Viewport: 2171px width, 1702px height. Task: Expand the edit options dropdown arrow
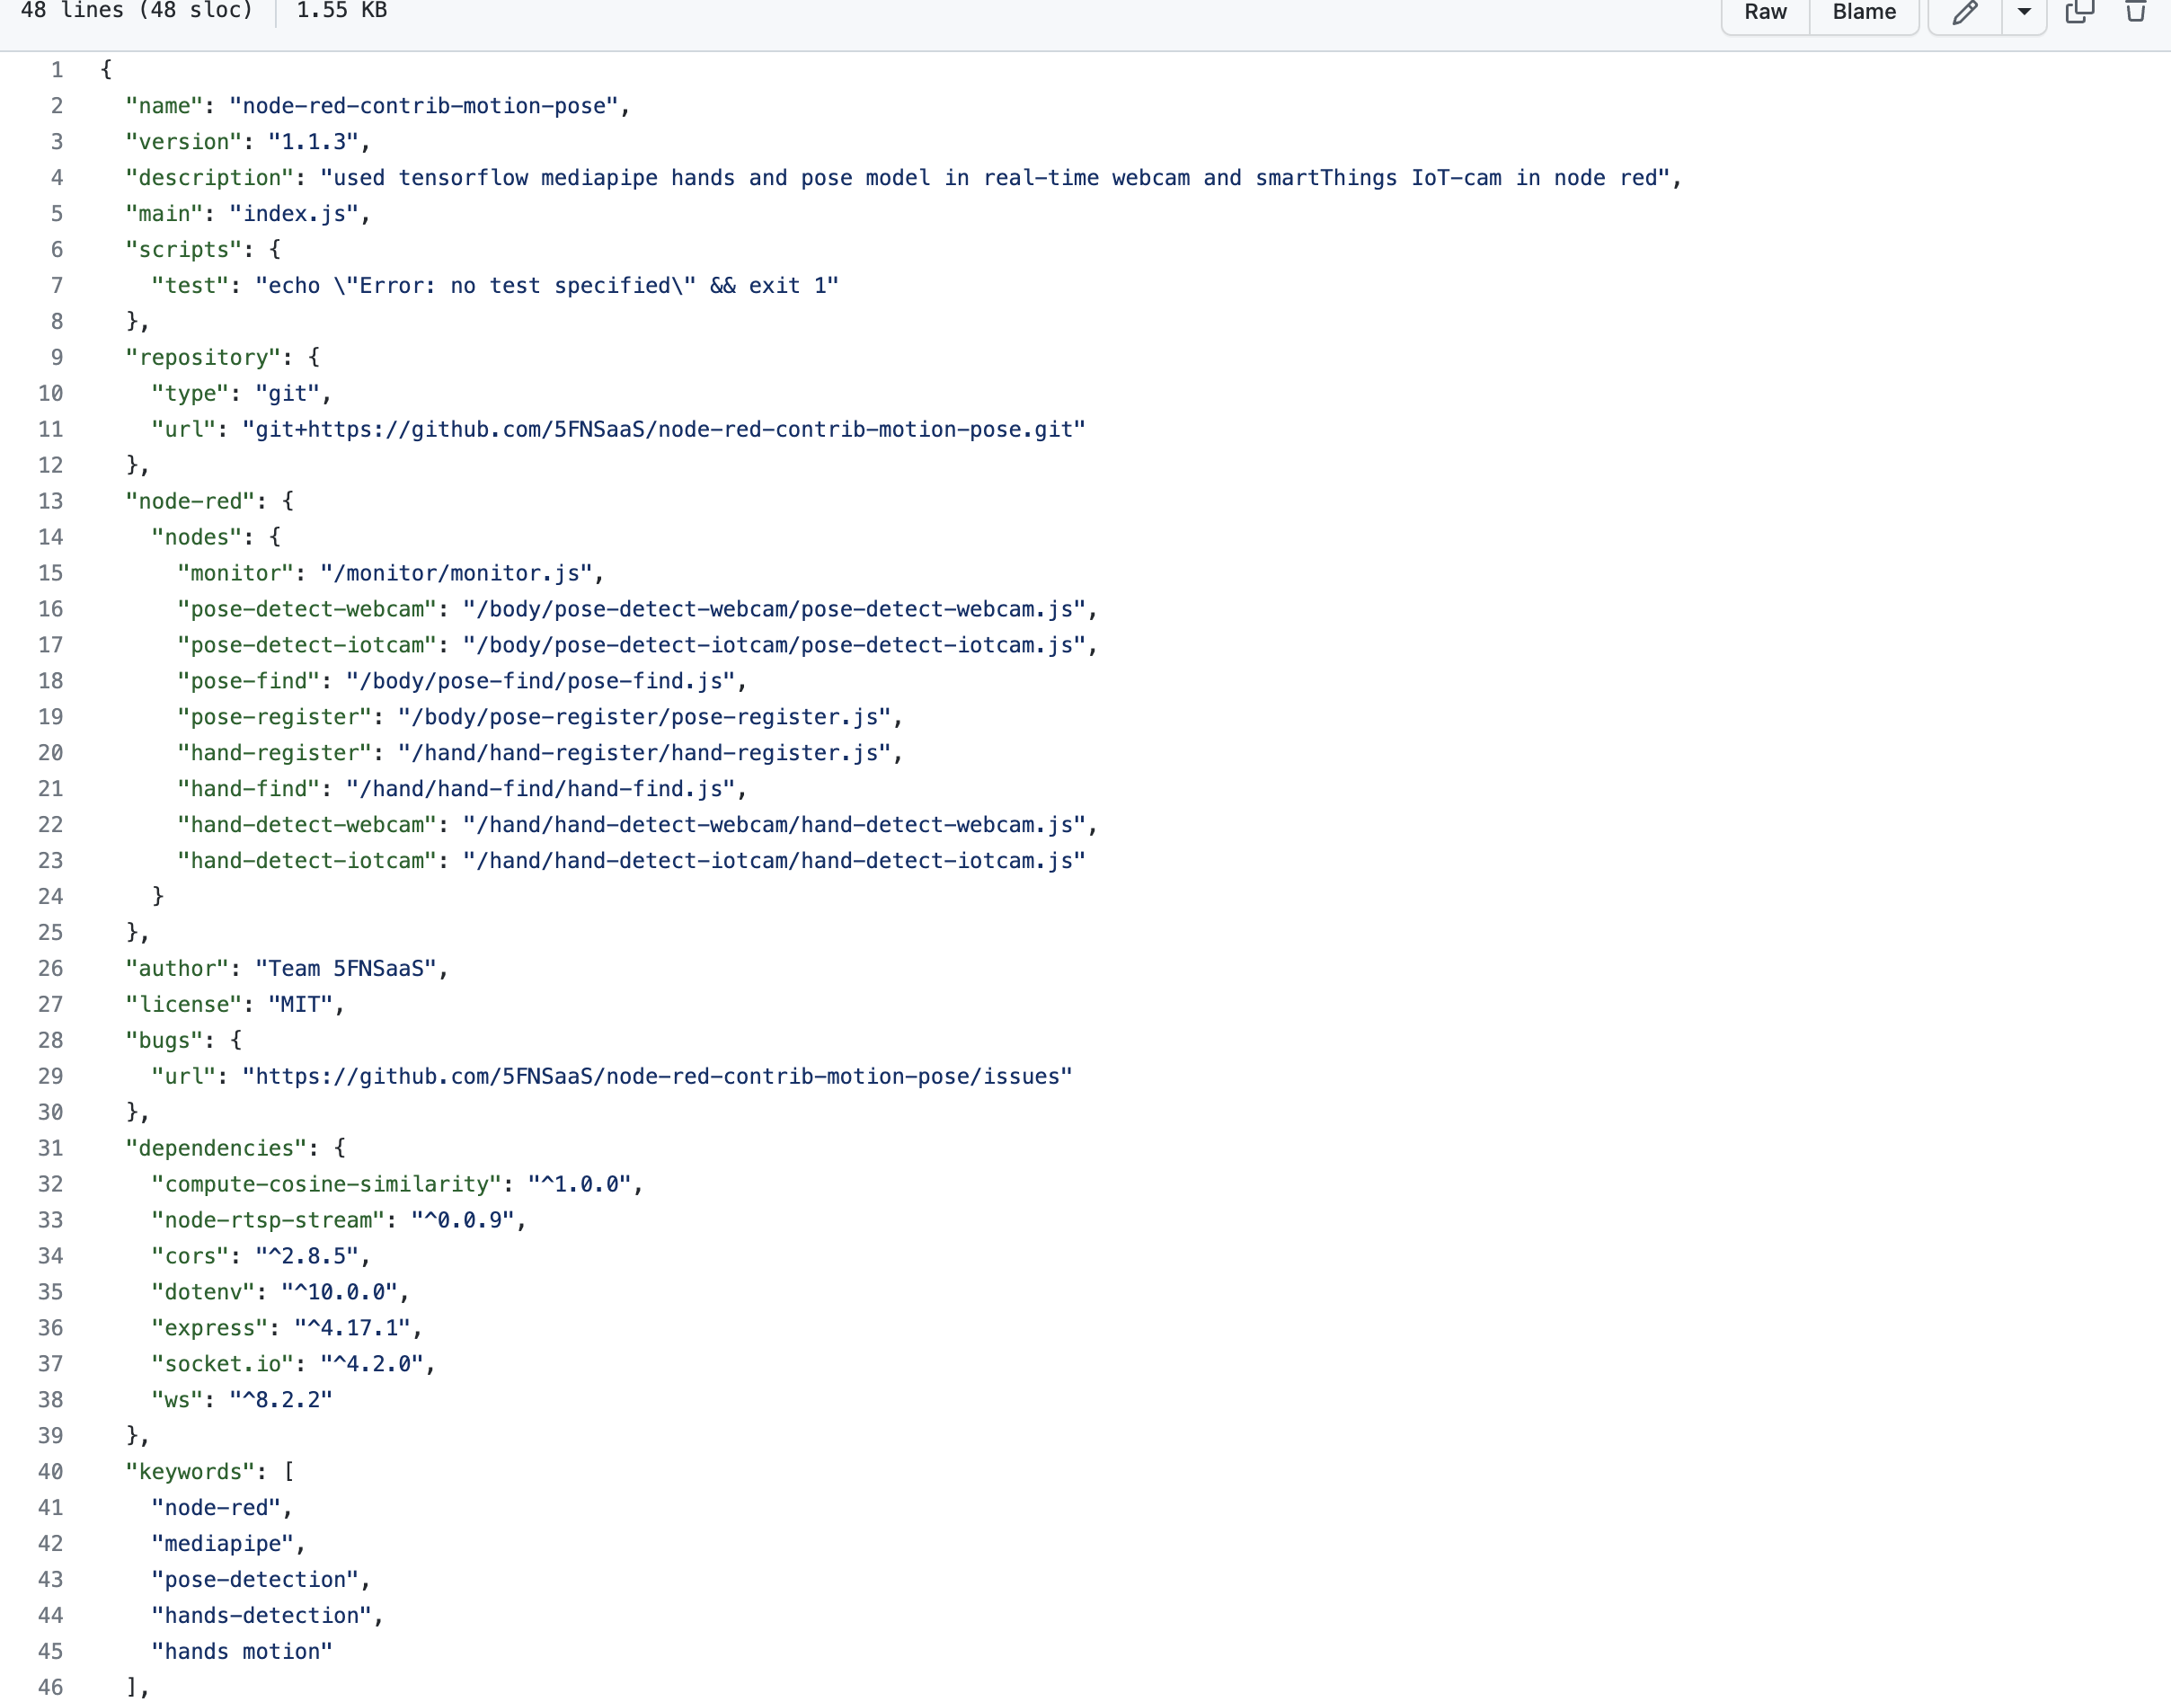[2024, 13]
